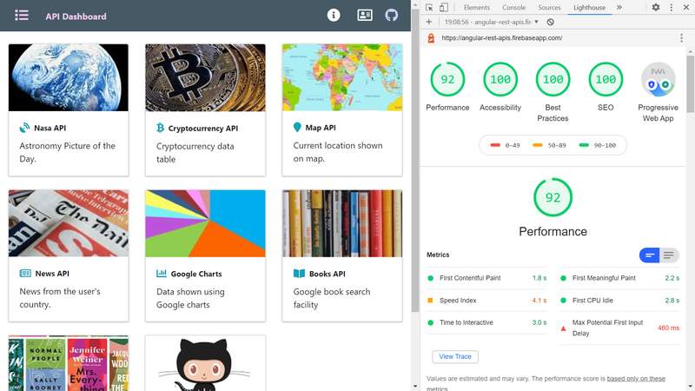Open the Cryptocurrency API bitcoin thumbnail
Viewport: 695px width, 391px height.
click(205, 77)
